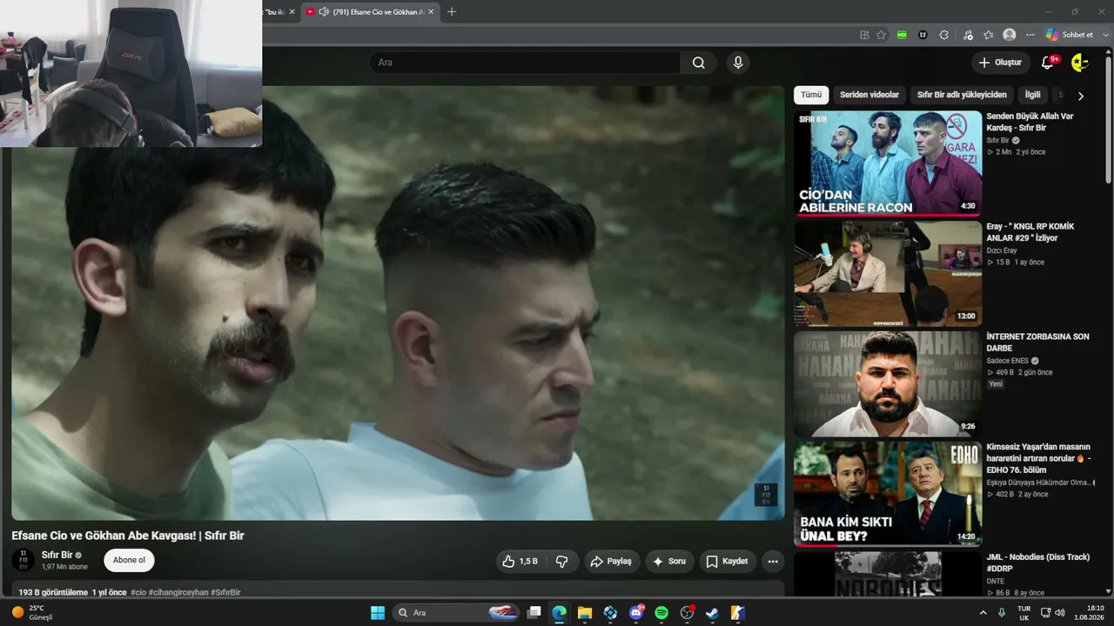This screenshot has width=1114, height=626.
Task: Select the Tümü filter chip
Action: coord(811,95)
